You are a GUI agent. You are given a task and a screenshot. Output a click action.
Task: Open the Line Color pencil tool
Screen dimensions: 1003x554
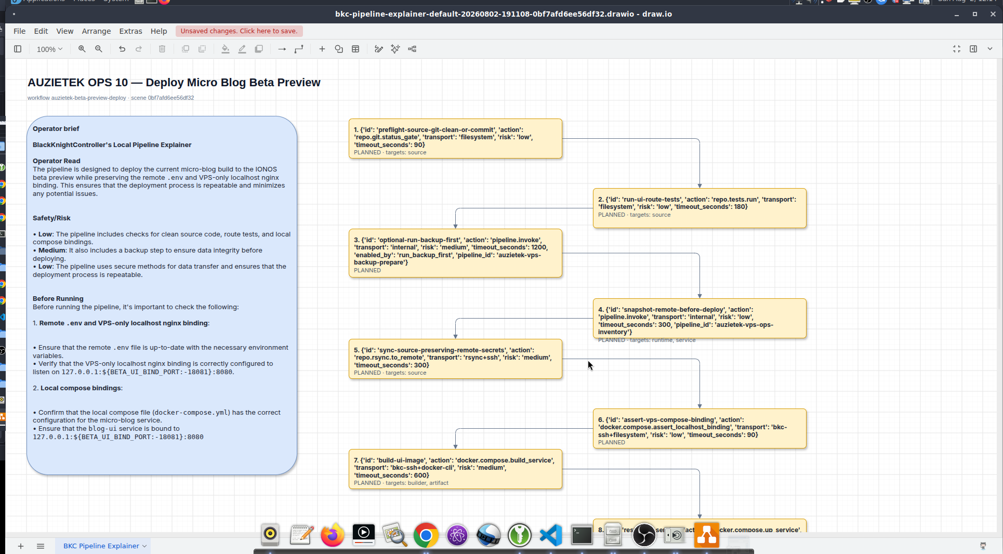coord(242,49)
